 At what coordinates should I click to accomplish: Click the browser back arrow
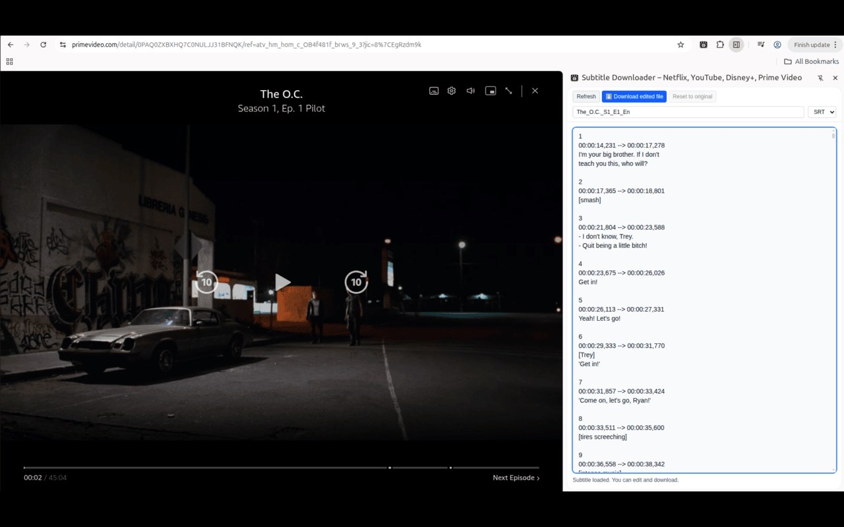point(11,45)
